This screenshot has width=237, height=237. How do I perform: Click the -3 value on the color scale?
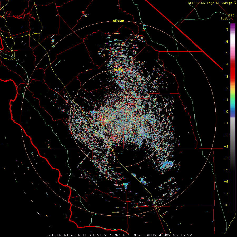(x=226, y=147)
